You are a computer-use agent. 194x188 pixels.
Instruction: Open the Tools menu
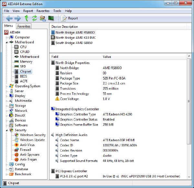click(57, 11)
